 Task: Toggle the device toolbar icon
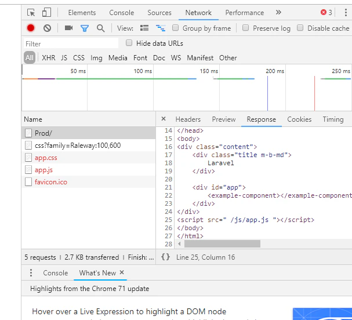(46, 12)
